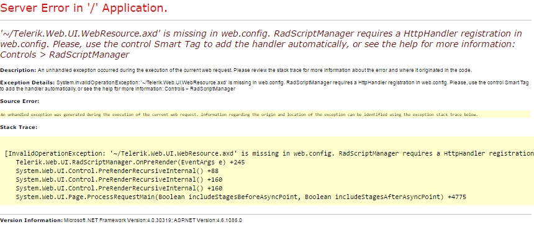Click the 'Description:' label
This screenshot has height=227, width=534.
18,70
